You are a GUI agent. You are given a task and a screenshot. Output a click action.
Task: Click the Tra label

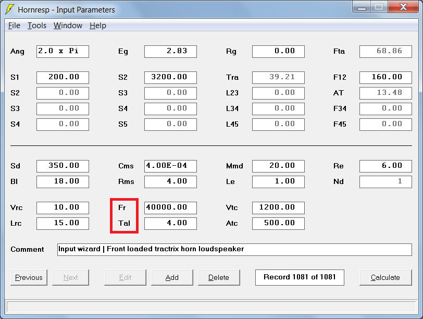tap(232, 77)
